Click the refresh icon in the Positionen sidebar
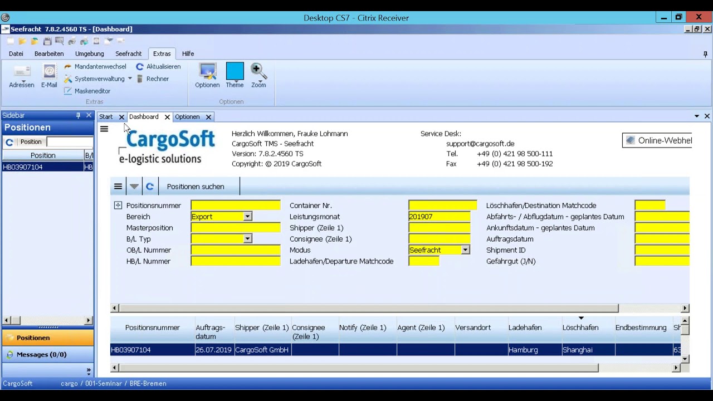This screenshot has height=401, width=713. (x=9, y=142)
